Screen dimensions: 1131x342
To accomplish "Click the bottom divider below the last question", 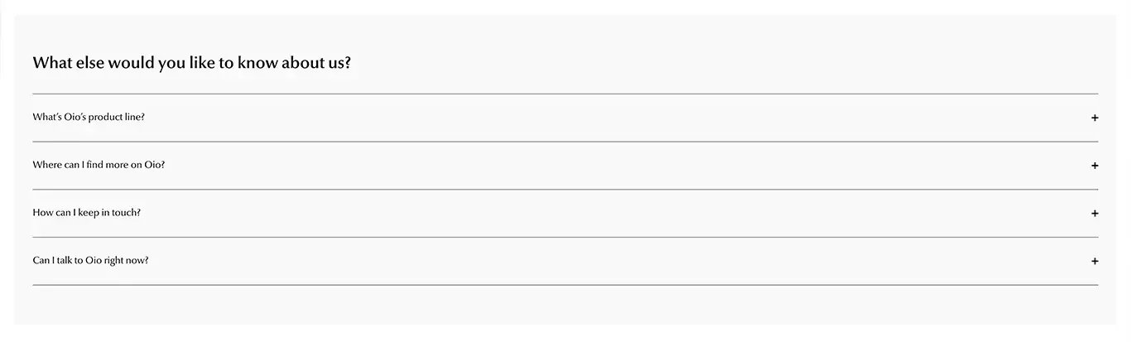I will (x=565, y=285).
